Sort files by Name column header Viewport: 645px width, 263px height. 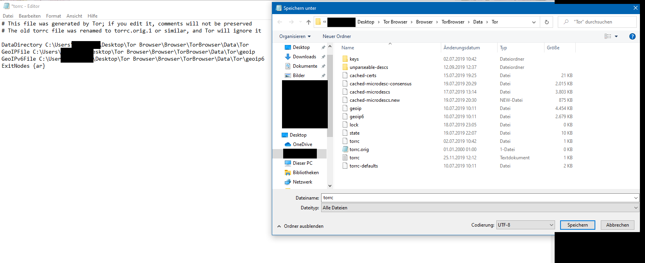point(348,48)
